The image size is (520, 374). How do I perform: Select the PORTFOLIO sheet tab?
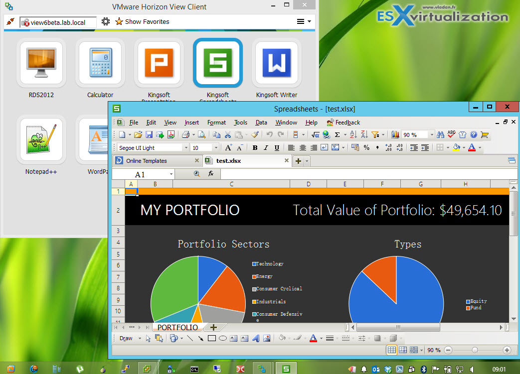[x=177, y=327]
